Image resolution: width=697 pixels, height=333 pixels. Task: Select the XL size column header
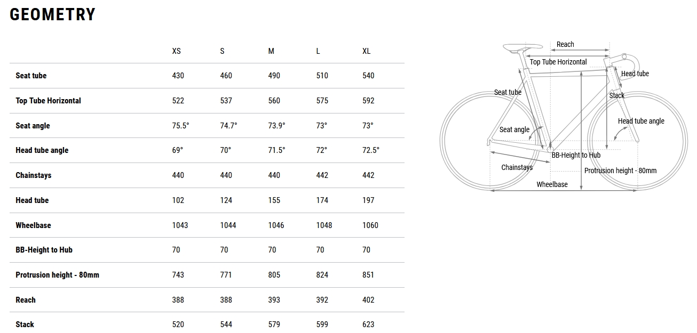point(366,51)
